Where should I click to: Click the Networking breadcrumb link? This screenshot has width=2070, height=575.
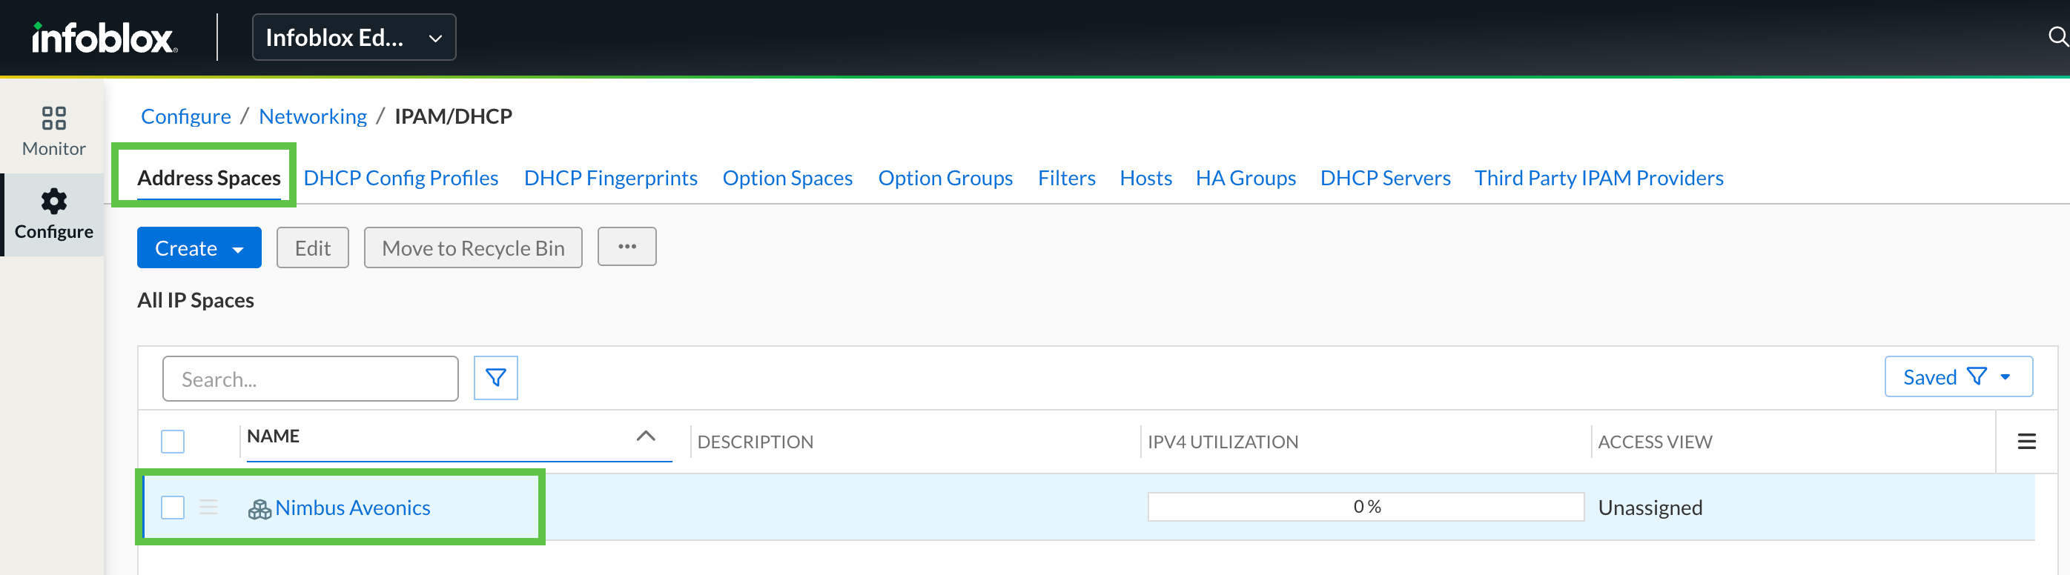pos(313,116)
